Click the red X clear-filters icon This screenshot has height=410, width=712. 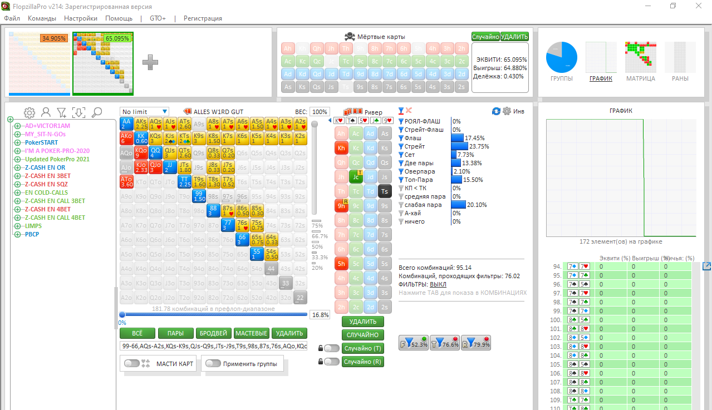tap(409, 111)
